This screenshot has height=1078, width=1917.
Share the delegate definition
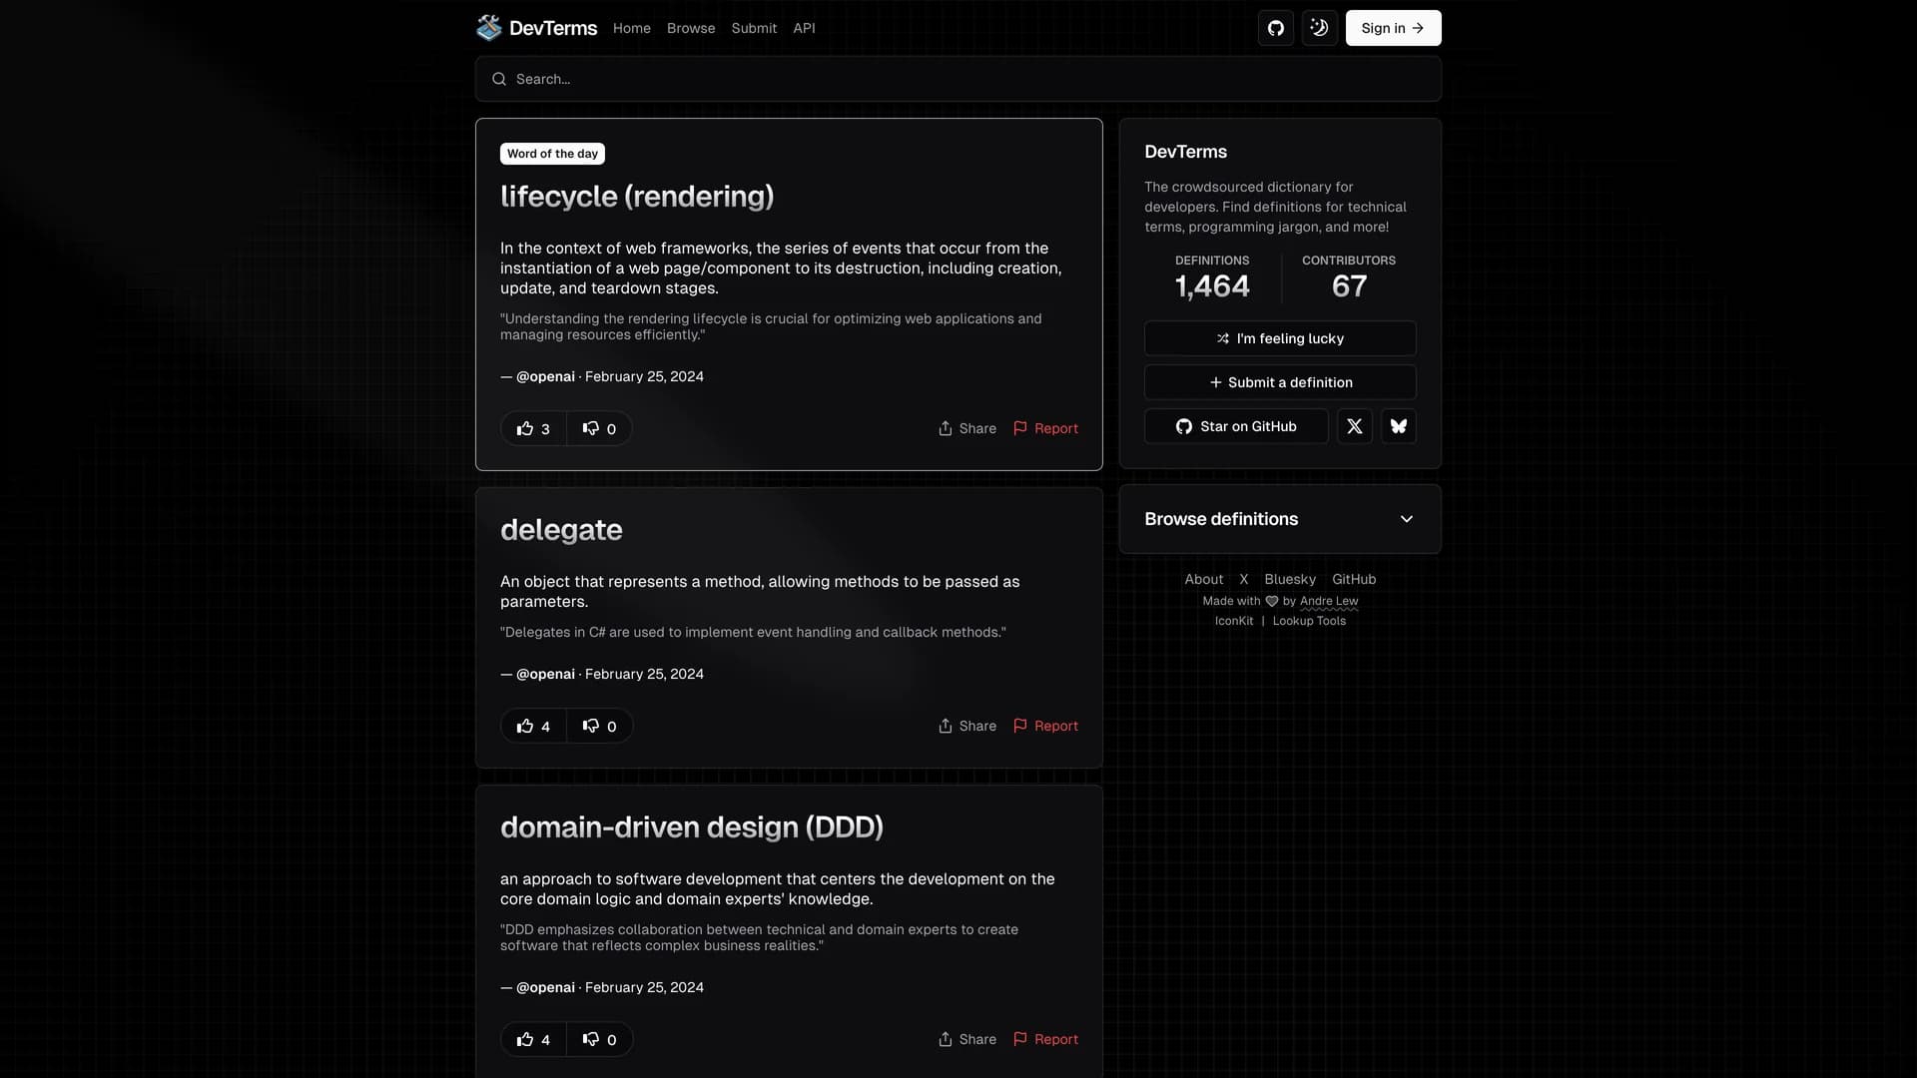click(x=966, y=726)
